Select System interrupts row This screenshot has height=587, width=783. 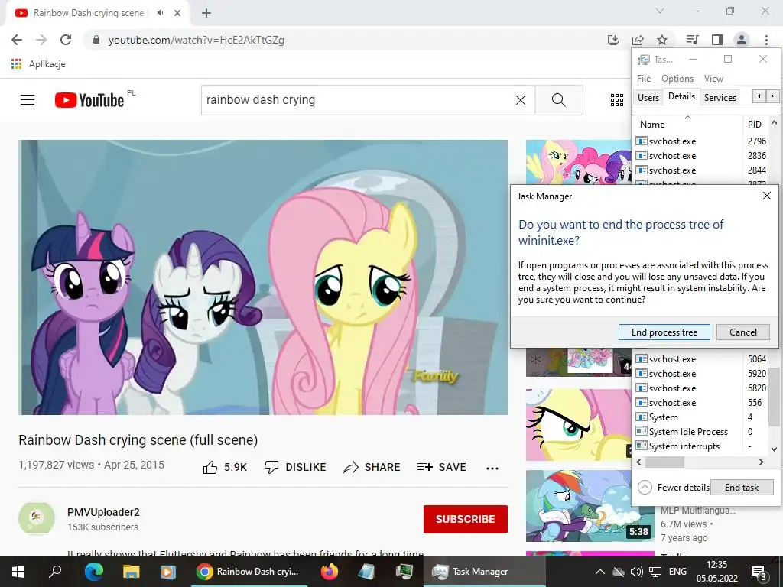click(700, 446)
